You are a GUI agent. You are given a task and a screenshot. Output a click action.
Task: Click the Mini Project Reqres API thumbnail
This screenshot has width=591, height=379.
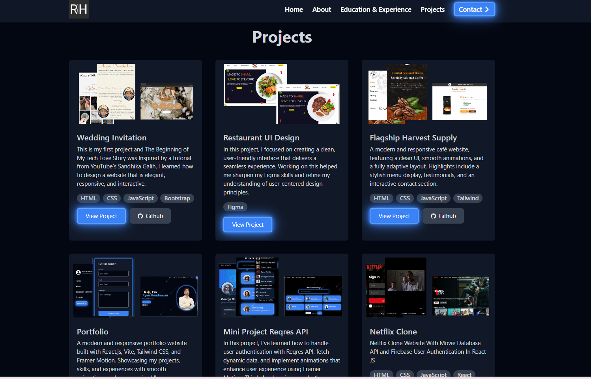coord(282,287)
